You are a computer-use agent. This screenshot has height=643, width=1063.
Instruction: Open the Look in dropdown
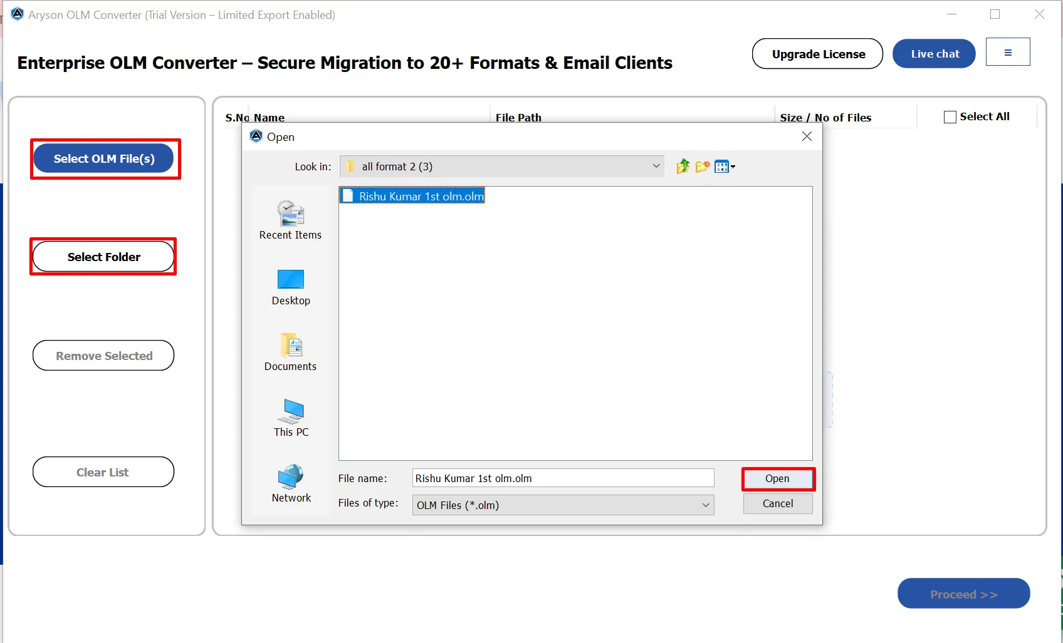click(x=656, y=166)
